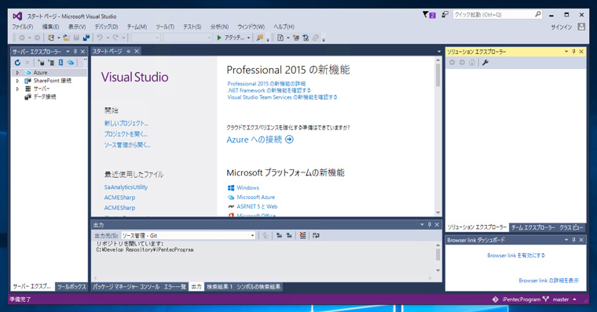Screen dimensions: 597x312
Task: Click the New Project toolbar icon
Action: [x=50, y=38]
